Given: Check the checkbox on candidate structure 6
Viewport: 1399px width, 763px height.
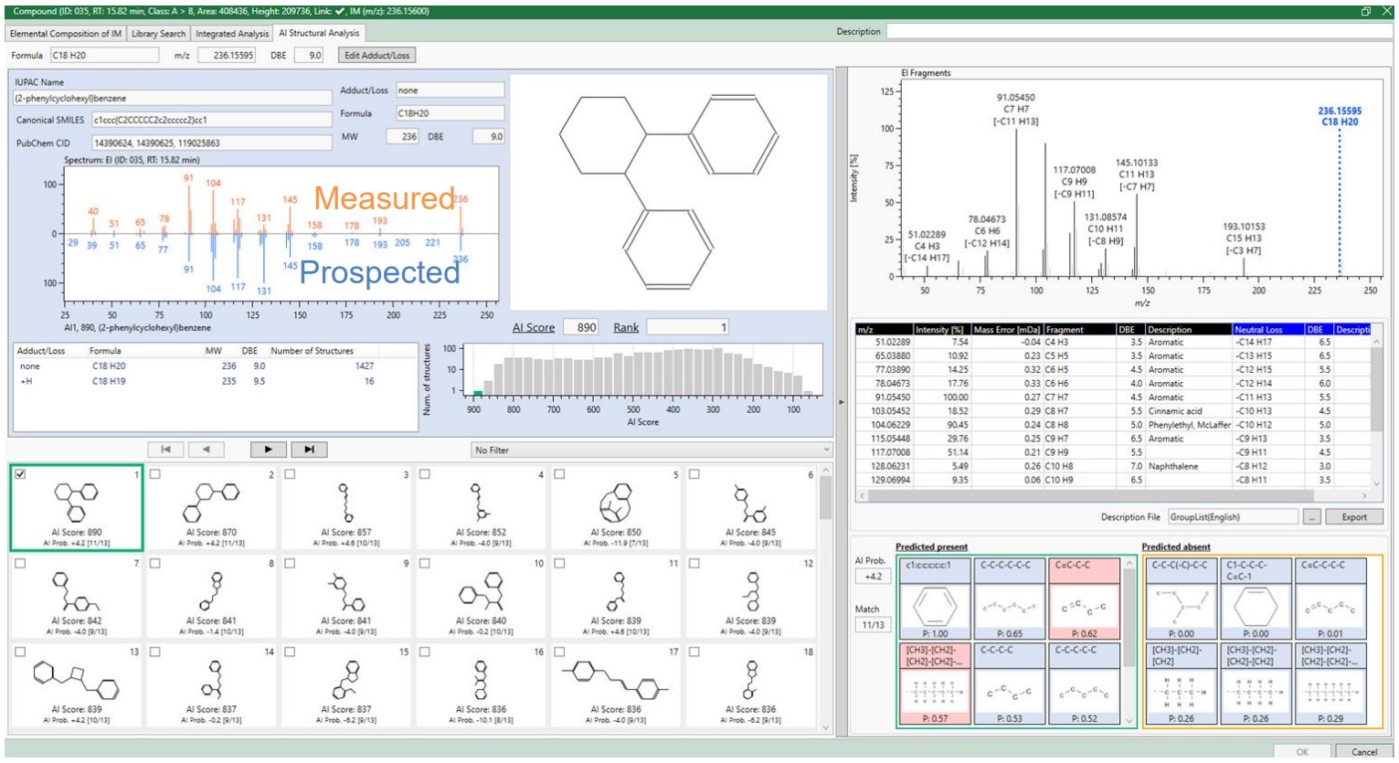Looking at the screenshot, I should coord(694,474).
